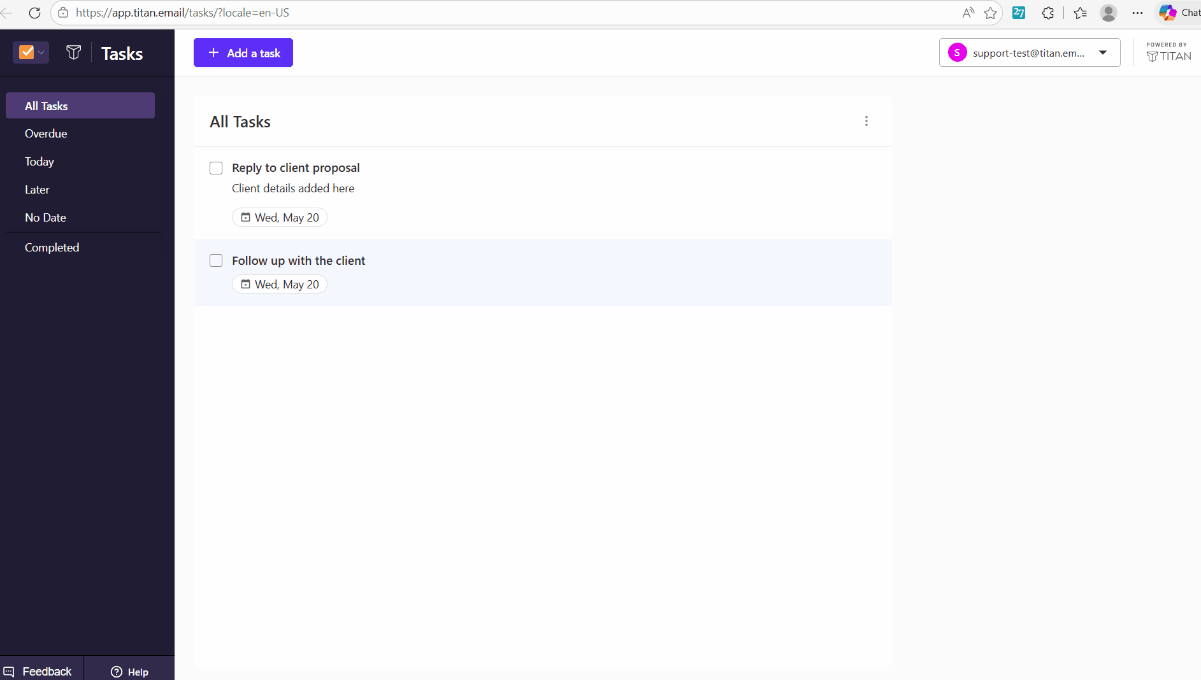Add this page to favorites with star icon
Image resolution: width=1201 pixels, height=680 pixels.
990,13
